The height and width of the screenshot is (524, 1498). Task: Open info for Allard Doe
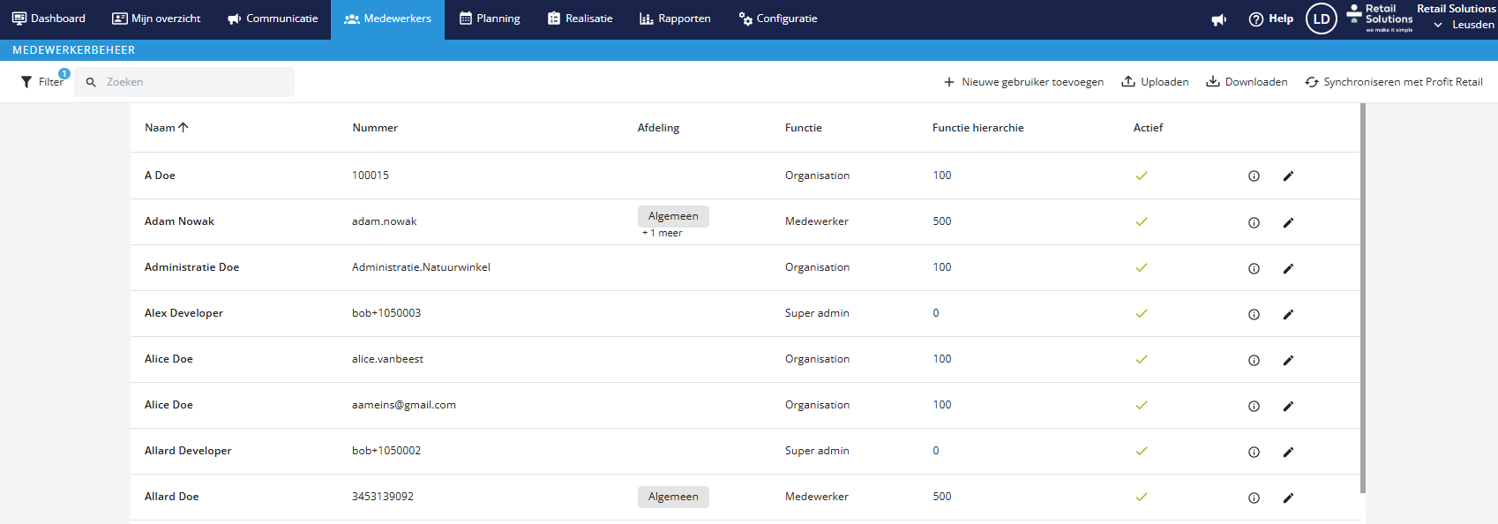click(x=1254, y=498)
